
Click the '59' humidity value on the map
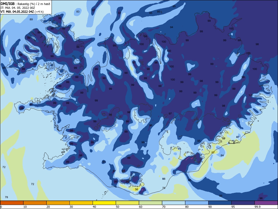pyautogui.click(x=224, y=138)
